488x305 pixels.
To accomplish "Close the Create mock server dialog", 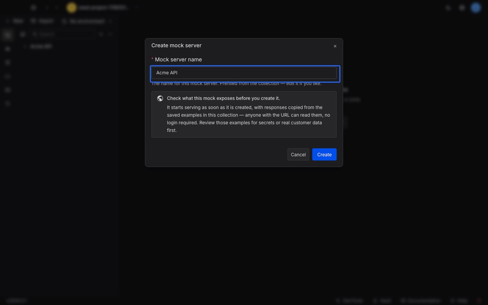I will point(335,46).
